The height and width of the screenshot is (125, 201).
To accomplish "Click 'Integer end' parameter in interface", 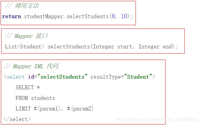I will pos(155,47).
